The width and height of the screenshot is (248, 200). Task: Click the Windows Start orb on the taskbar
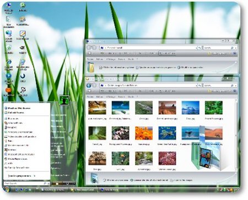(x=7, y=189)
